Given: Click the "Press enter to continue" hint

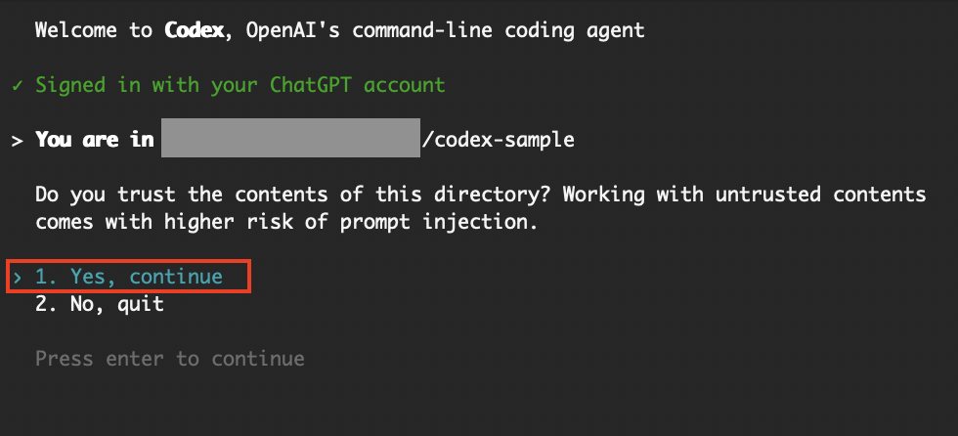Looking at the screenshot, I should click(169, 359).
